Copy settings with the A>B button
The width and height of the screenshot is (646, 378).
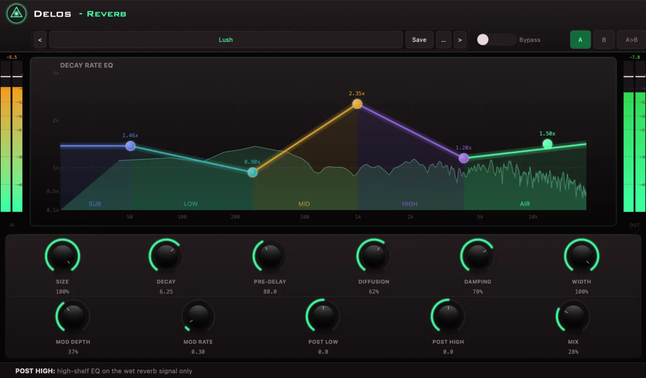632,40
